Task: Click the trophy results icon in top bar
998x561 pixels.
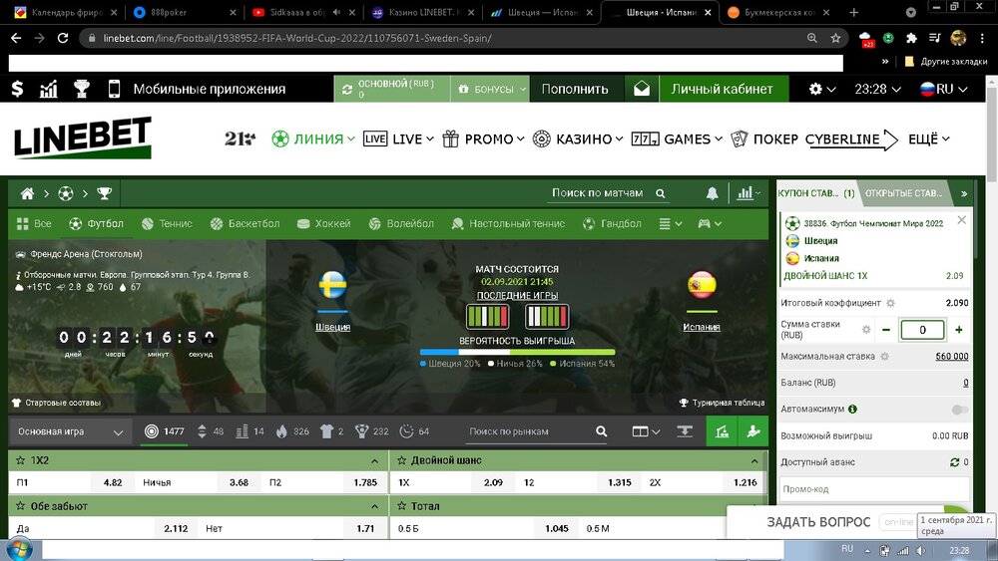Action: click(82, 89)
